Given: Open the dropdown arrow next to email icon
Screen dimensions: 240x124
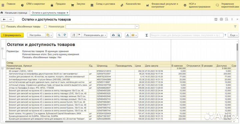Looking at the screenshot, I should (136, 35).
